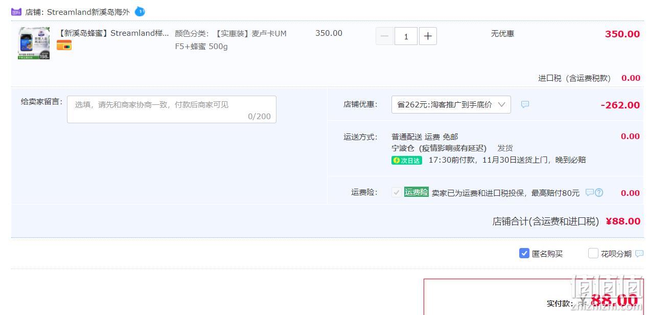
Task: Click the 店铺优惠 label
Action: coord(360,104)
